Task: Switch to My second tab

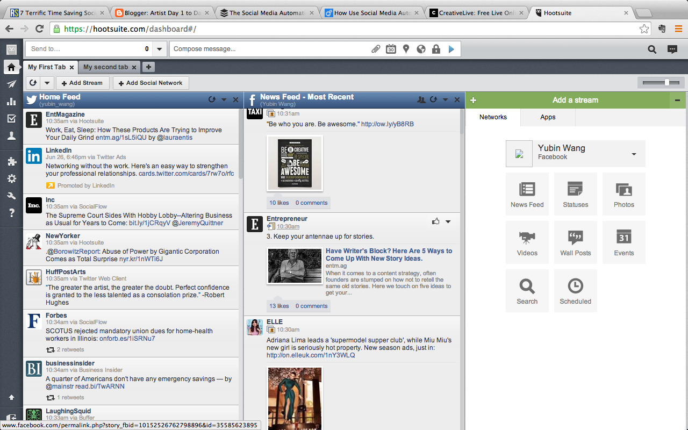Action: 106,67
